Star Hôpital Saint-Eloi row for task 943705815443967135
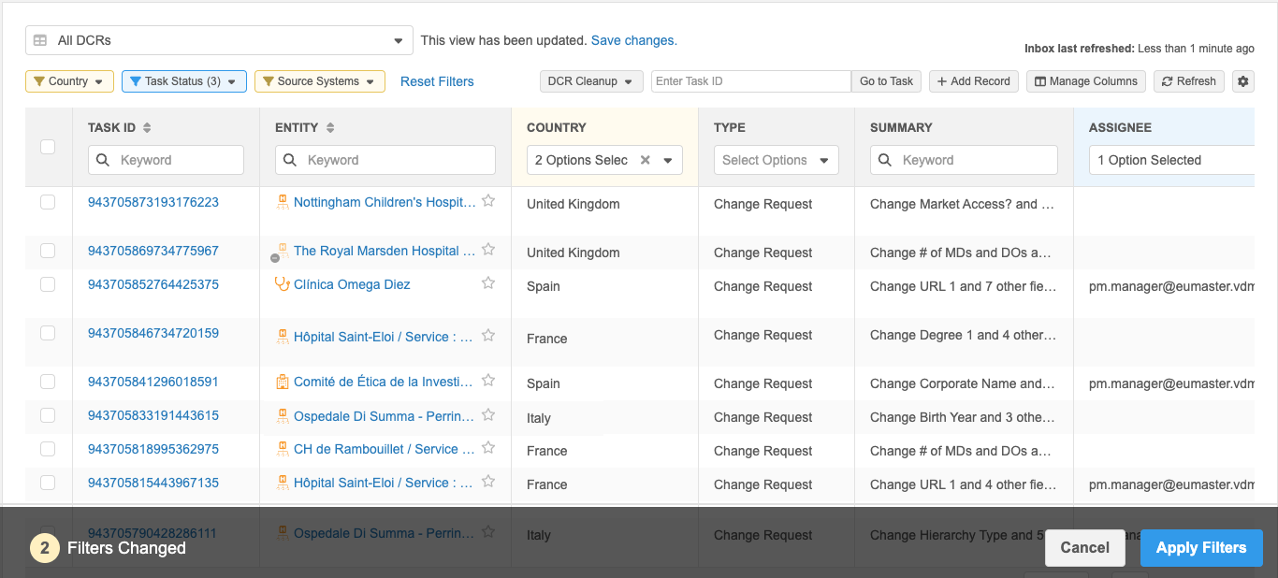This screenshot has width=1278, height=578. (x=488, y=482)
